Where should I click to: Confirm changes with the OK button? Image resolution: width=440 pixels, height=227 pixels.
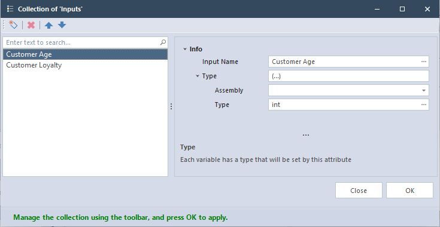click(409, 191)
